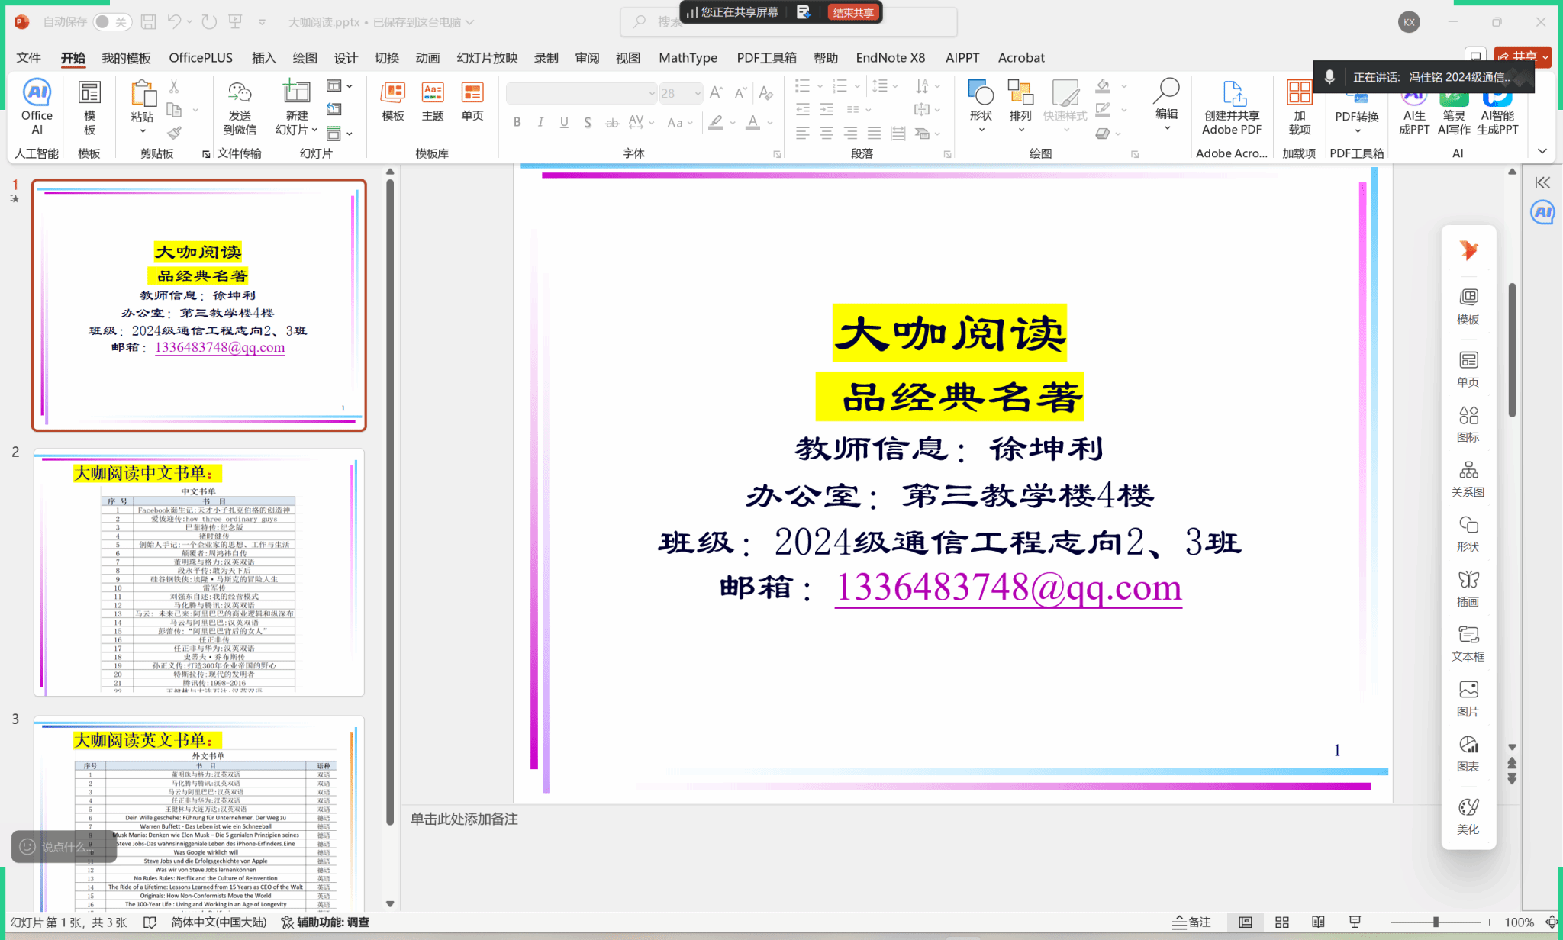Select slide 2 thumbnail 大咖阅读中文书单
The height and width of the screenshot is (940, 1563).
pos(198,572)
